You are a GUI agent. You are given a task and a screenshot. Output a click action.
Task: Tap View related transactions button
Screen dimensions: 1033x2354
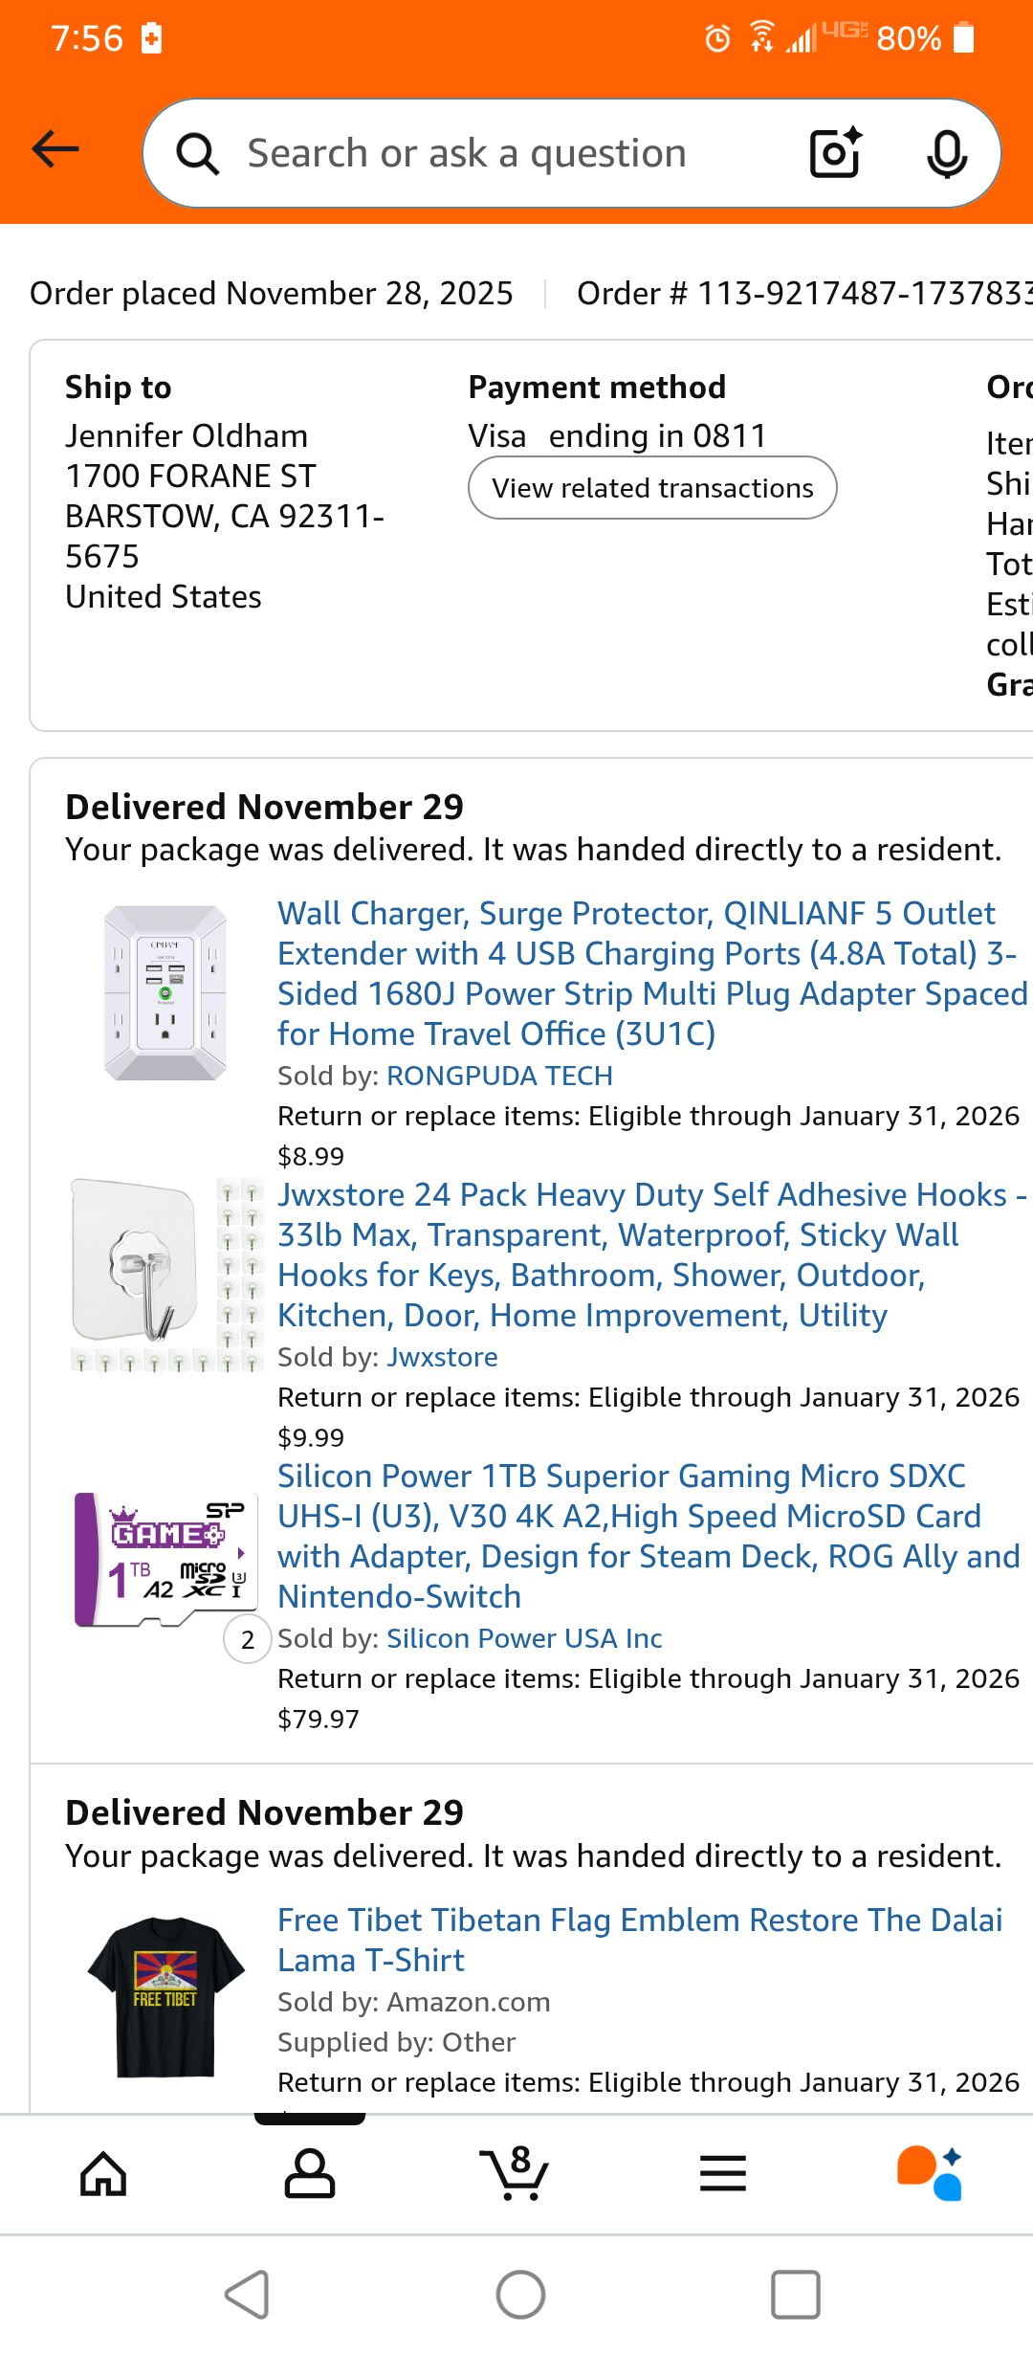652,488
